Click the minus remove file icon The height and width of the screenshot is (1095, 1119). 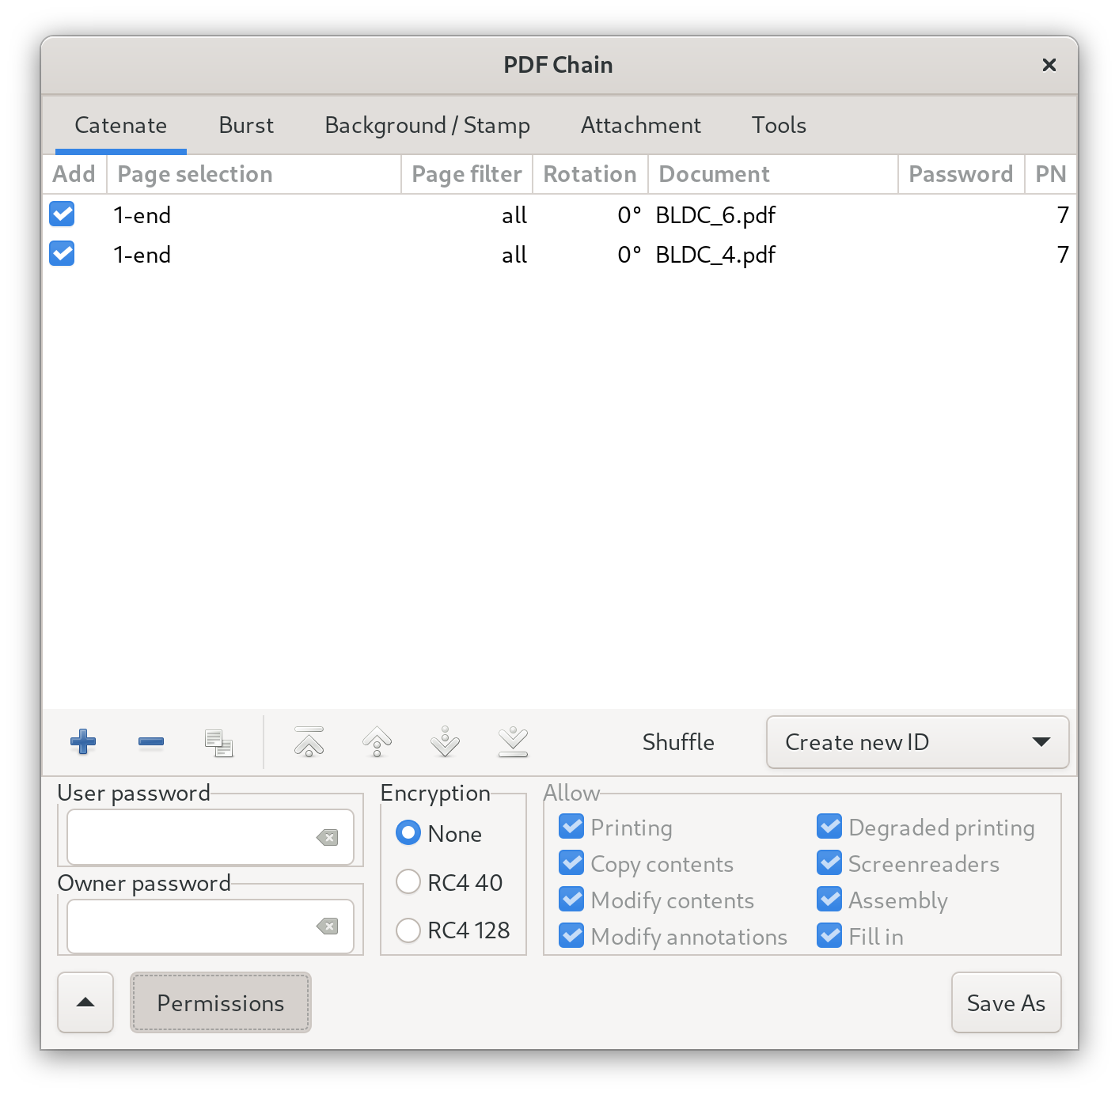(150, 742)
